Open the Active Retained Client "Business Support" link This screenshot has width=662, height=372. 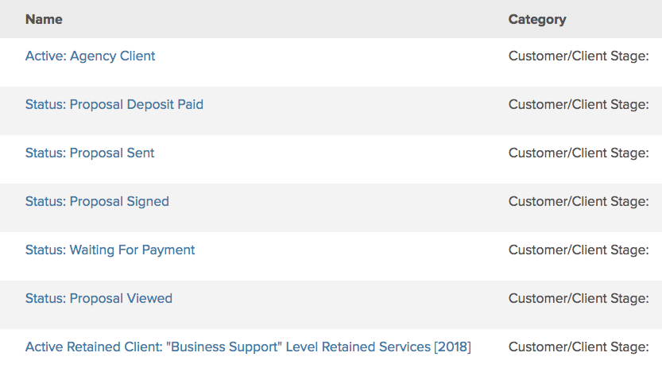click(248, 347)
